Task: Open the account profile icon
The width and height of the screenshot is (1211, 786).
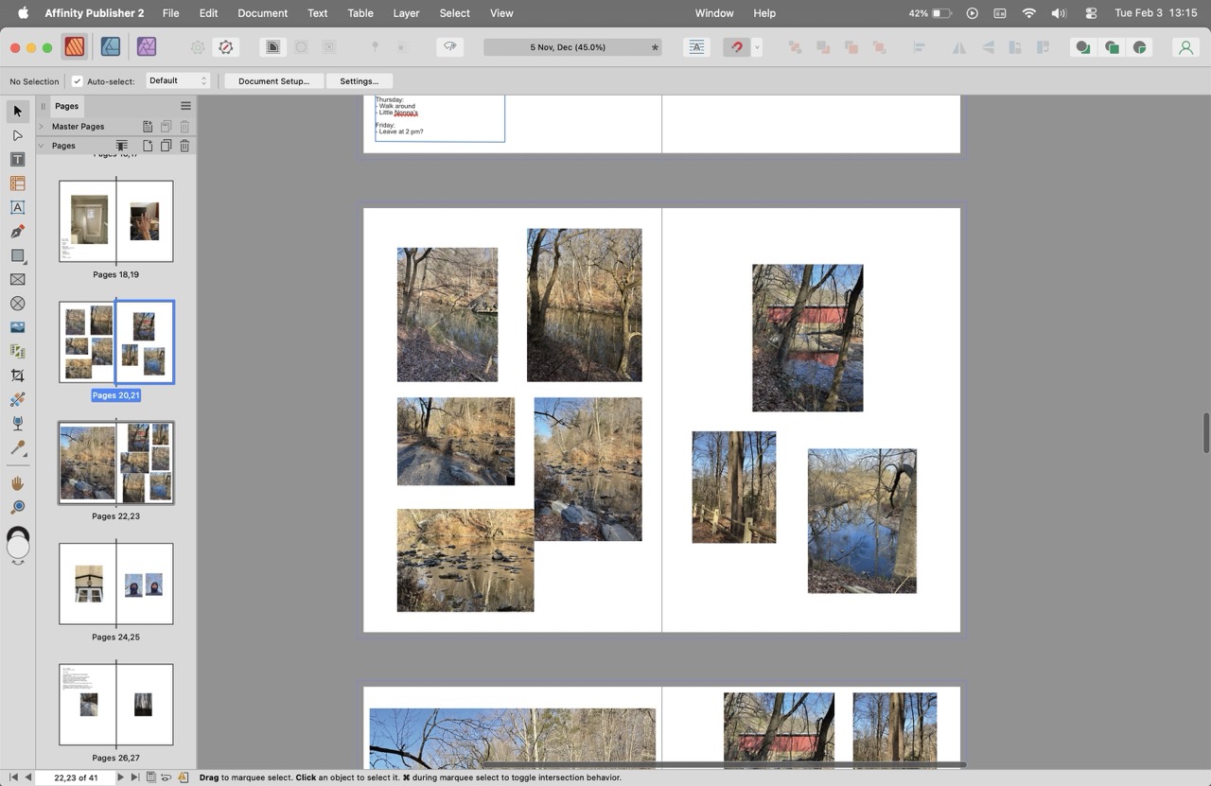Action: click(x=1185, y=47)
